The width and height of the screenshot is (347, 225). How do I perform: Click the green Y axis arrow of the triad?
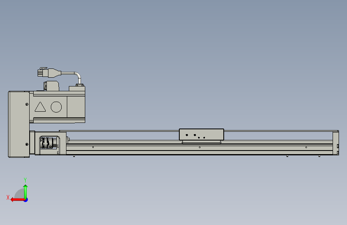(26, 192)
